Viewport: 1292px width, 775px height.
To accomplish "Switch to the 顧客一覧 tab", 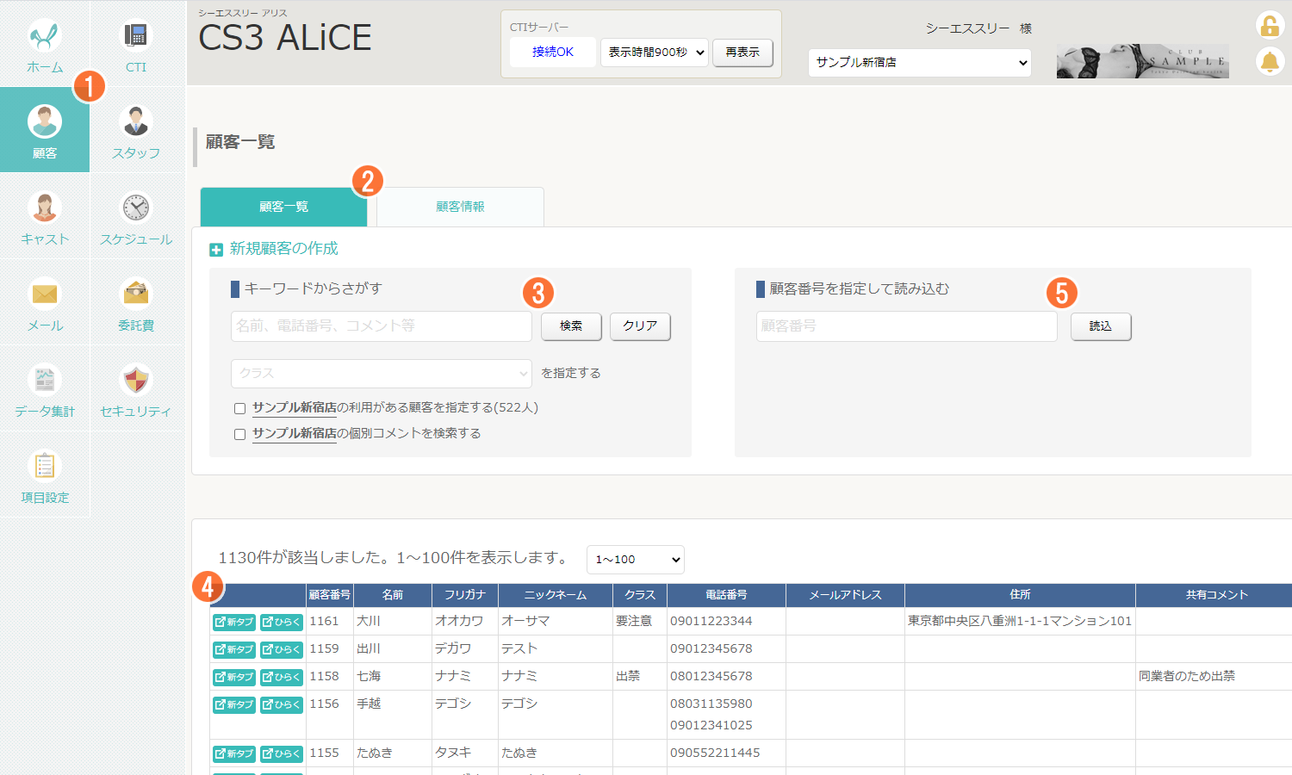I will coord(283,207).
